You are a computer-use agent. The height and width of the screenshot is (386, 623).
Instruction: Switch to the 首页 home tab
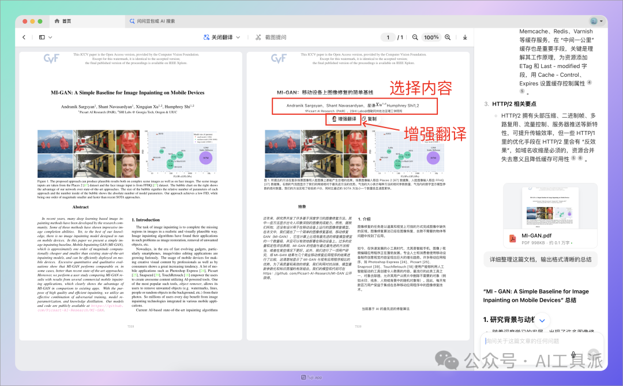coord(63,21)
